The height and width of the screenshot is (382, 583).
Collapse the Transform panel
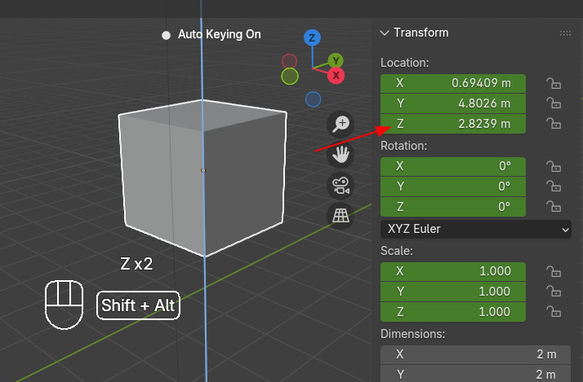tap(385, 33)
